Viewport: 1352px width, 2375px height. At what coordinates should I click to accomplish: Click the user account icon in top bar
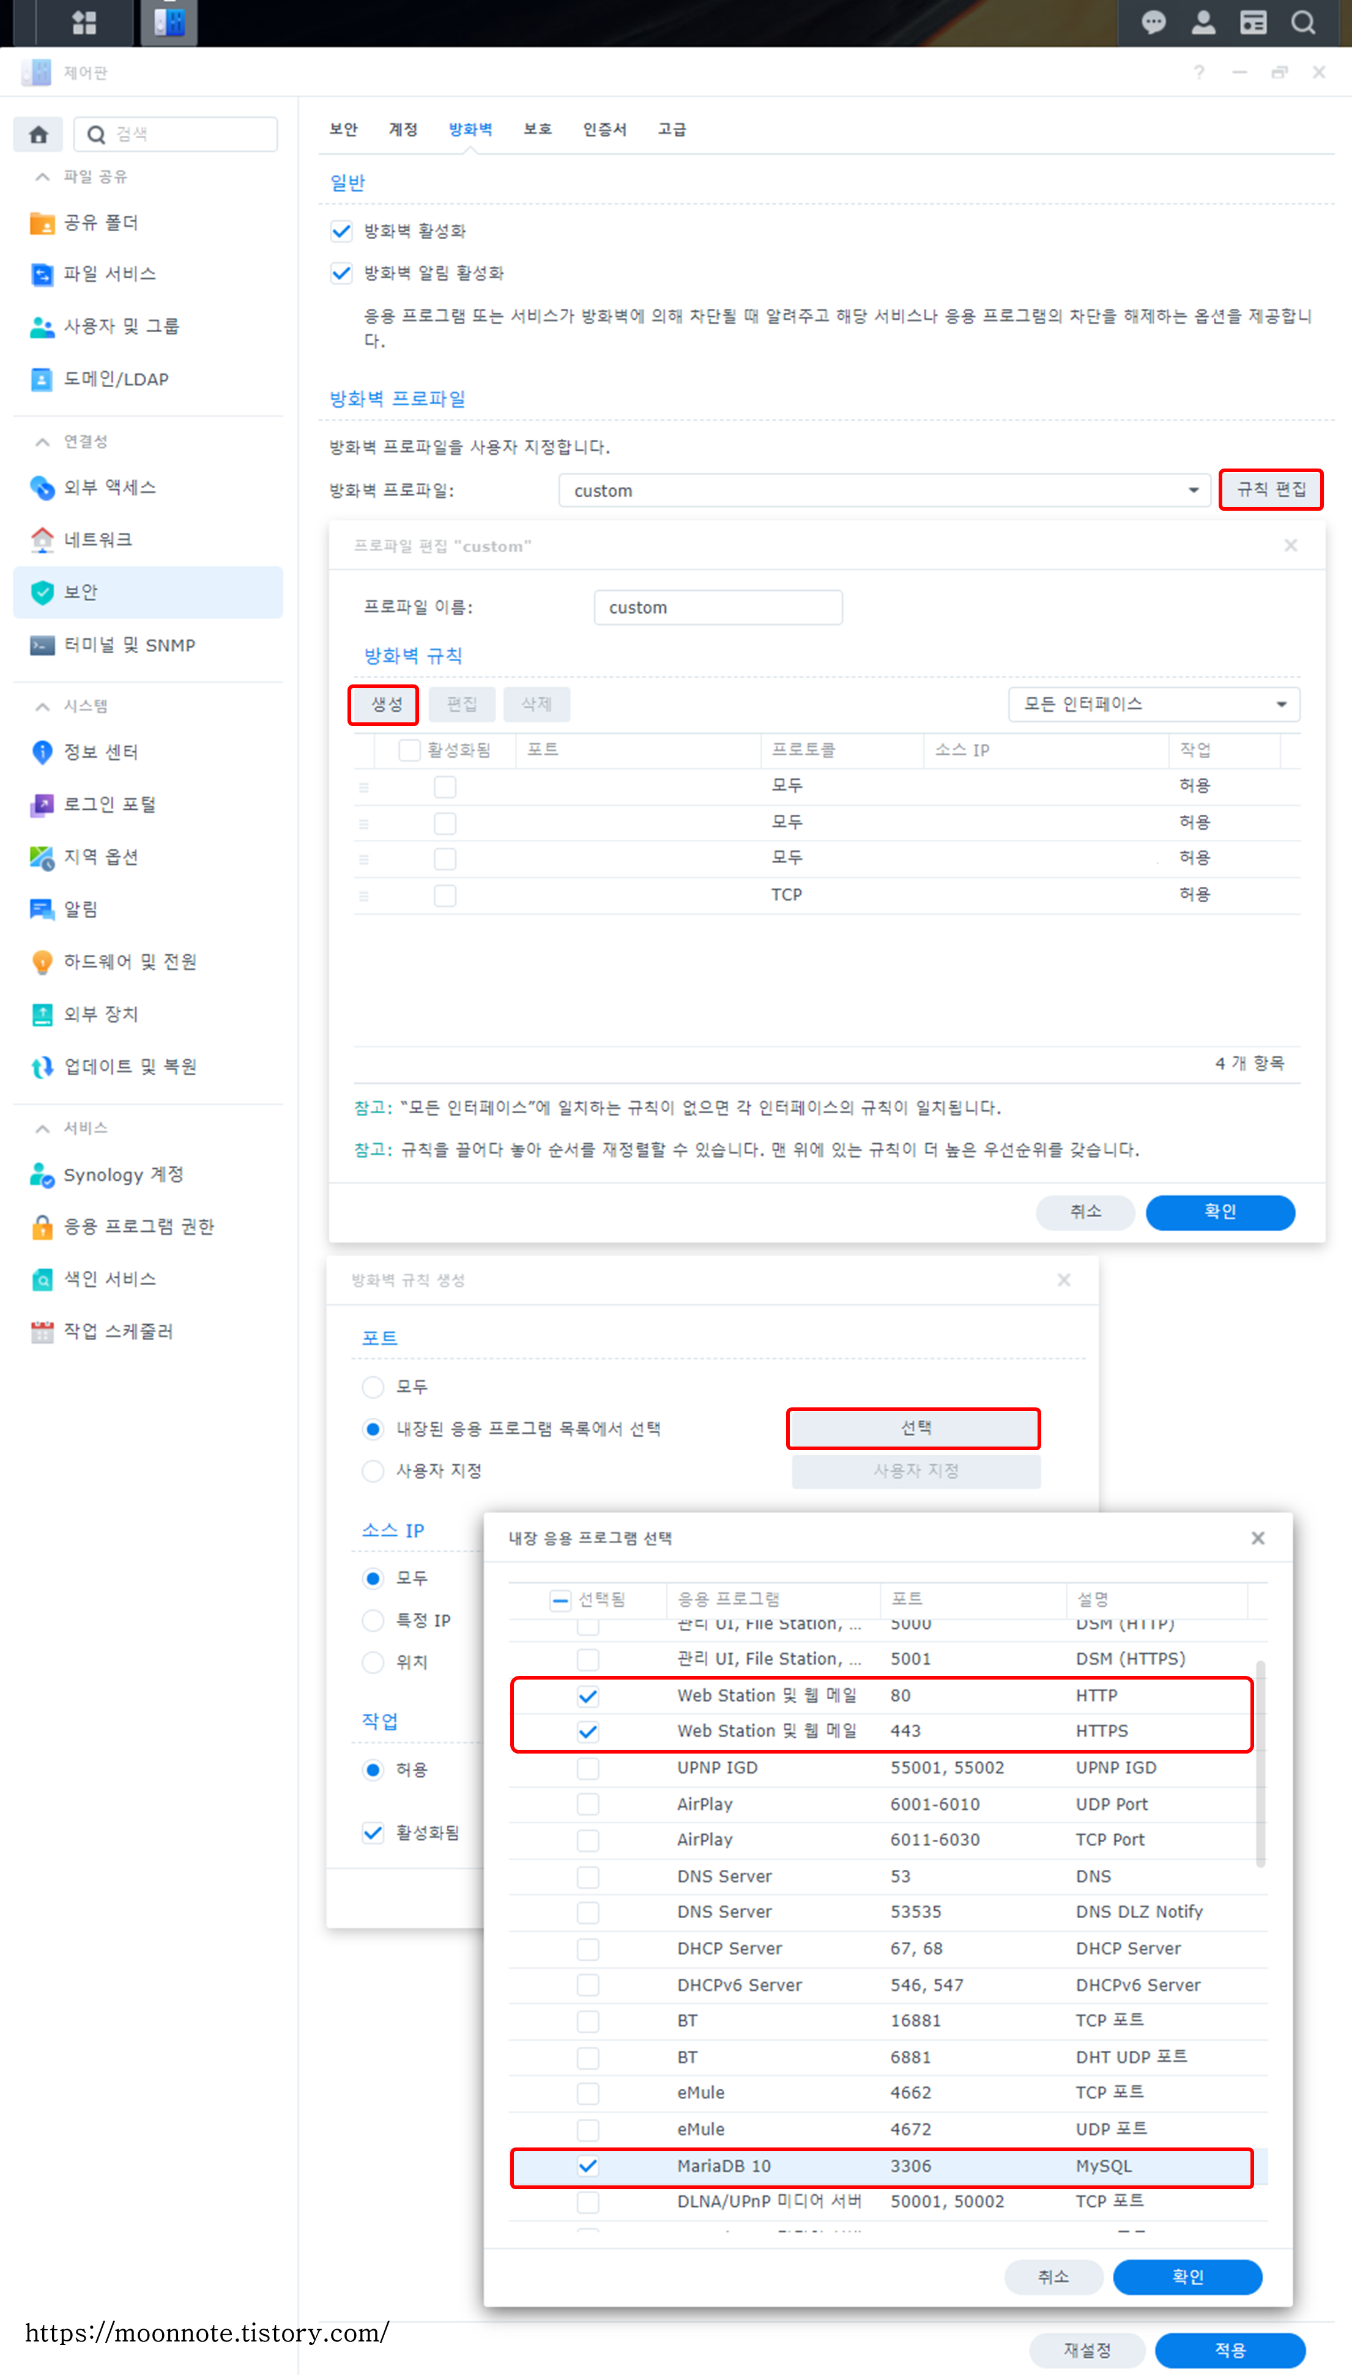pyautogui.click(x=1203, y=22)
